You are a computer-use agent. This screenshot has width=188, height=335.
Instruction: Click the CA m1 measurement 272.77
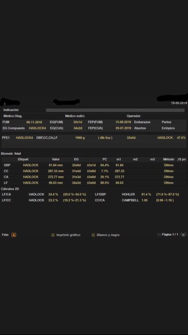tap(119, 177)
